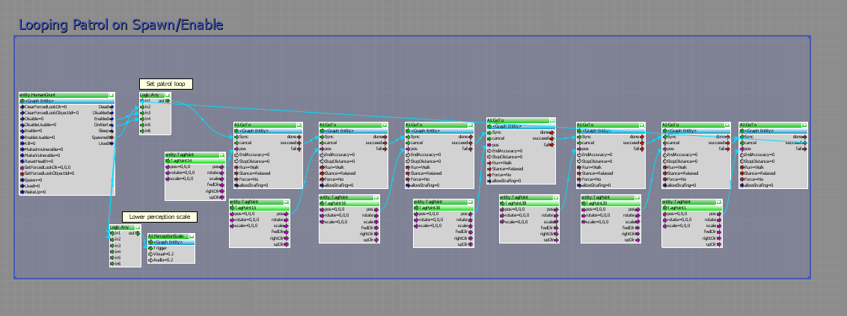Click the red Spawned output port on HumanGrunt
Viewport: 847px width, 316px height.
[111, 137]
